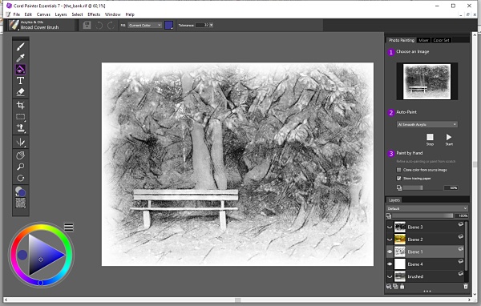Select the Rectangular Selection tool
481x306 pixels.
[21, 117]
